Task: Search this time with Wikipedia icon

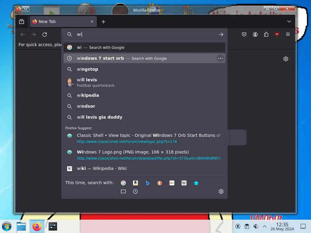Action: (184, 183)
